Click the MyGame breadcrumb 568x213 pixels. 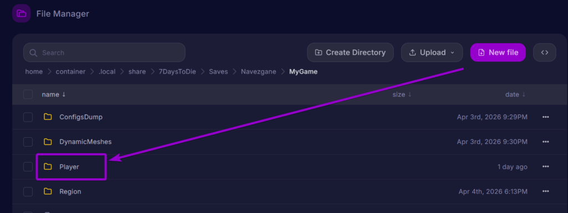[x=303, y=71]
